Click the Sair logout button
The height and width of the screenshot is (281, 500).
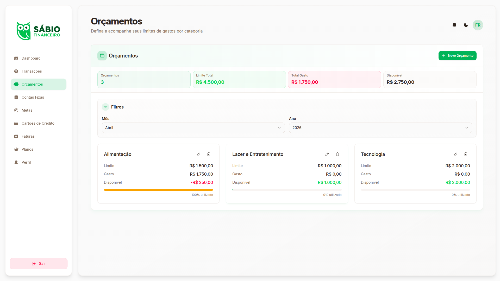click(x=39, y=264)
